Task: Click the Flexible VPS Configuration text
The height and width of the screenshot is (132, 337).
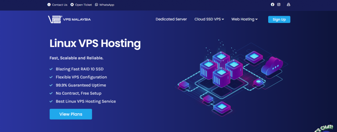Action: [x=81, y=77]
